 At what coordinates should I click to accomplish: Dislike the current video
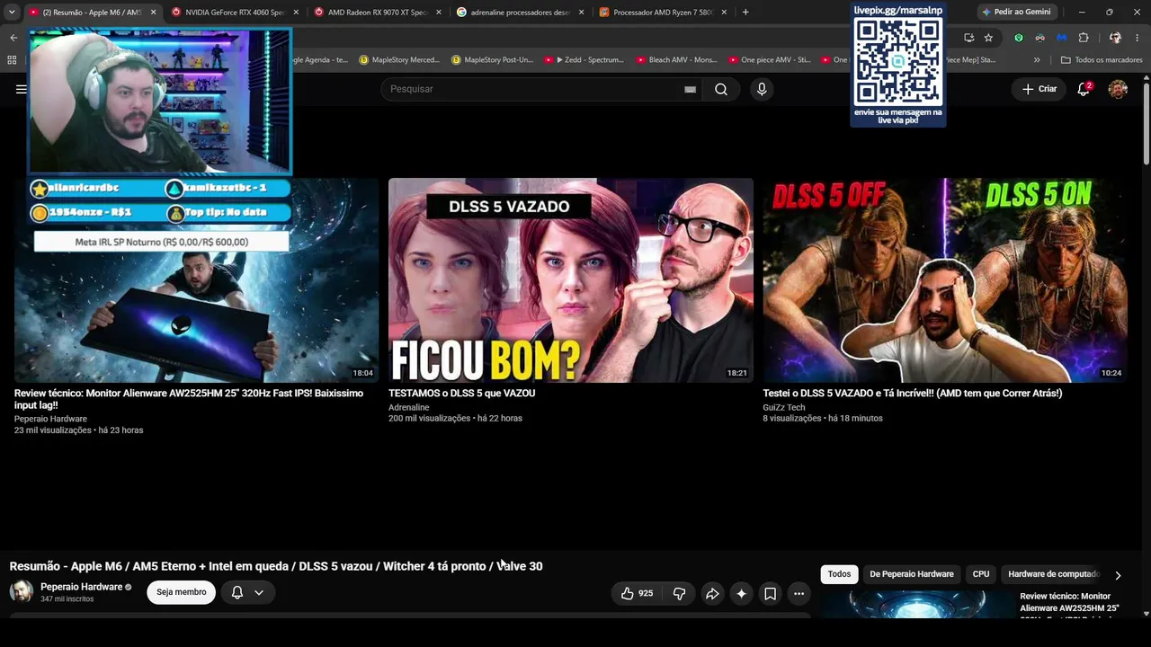click(x=679, y=593)
